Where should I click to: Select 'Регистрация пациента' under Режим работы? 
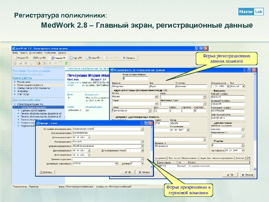[30, 85]
